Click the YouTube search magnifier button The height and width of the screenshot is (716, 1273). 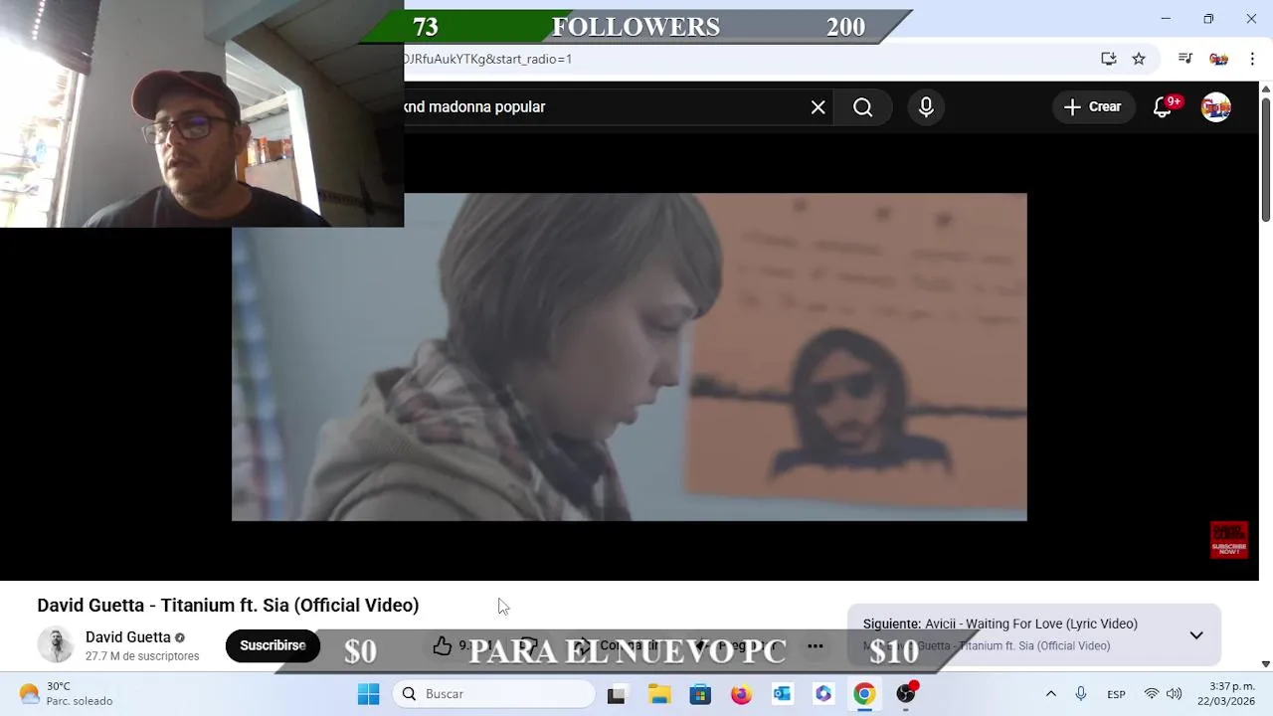[862, 107]
